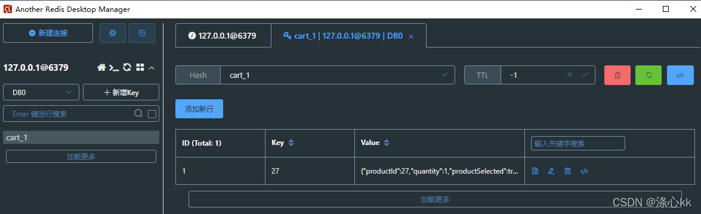Click the Hash type label
The width and height of the screenshot is (701, 214).
(x=198, y=75)
